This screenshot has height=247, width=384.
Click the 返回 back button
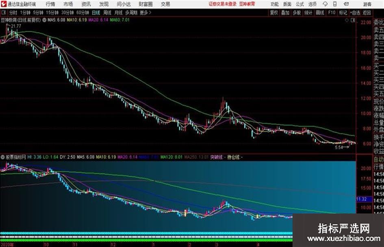[x=367, y=13]
